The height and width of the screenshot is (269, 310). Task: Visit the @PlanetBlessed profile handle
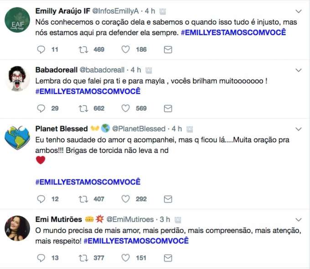pos(140,129)
